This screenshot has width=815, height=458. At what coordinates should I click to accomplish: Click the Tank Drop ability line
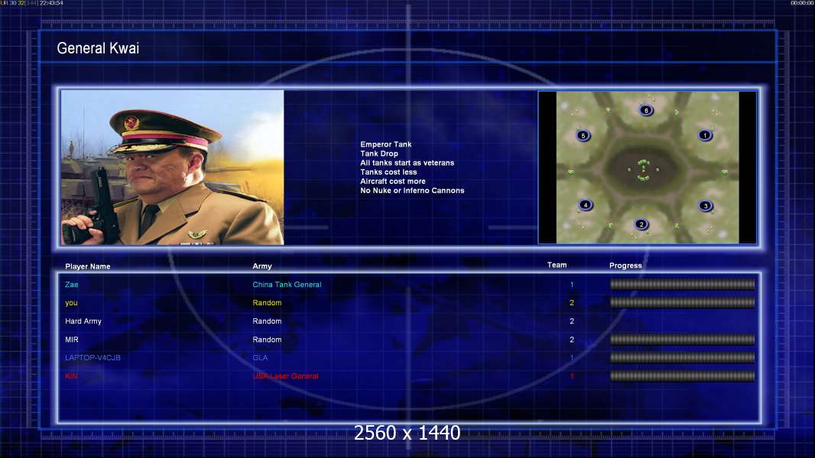(x=379, y=153)
